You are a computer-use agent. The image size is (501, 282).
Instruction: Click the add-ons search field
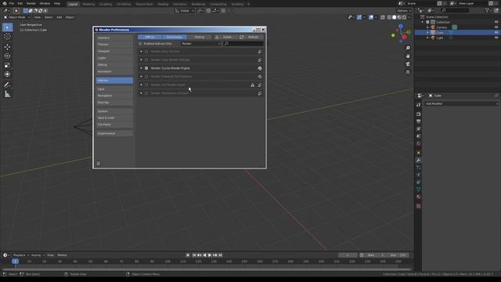tap(243, 44)
